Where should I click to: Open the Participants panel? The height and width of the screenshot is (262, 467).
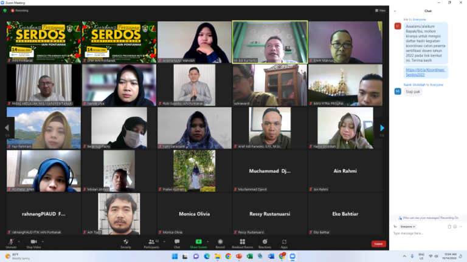(151, 243)
